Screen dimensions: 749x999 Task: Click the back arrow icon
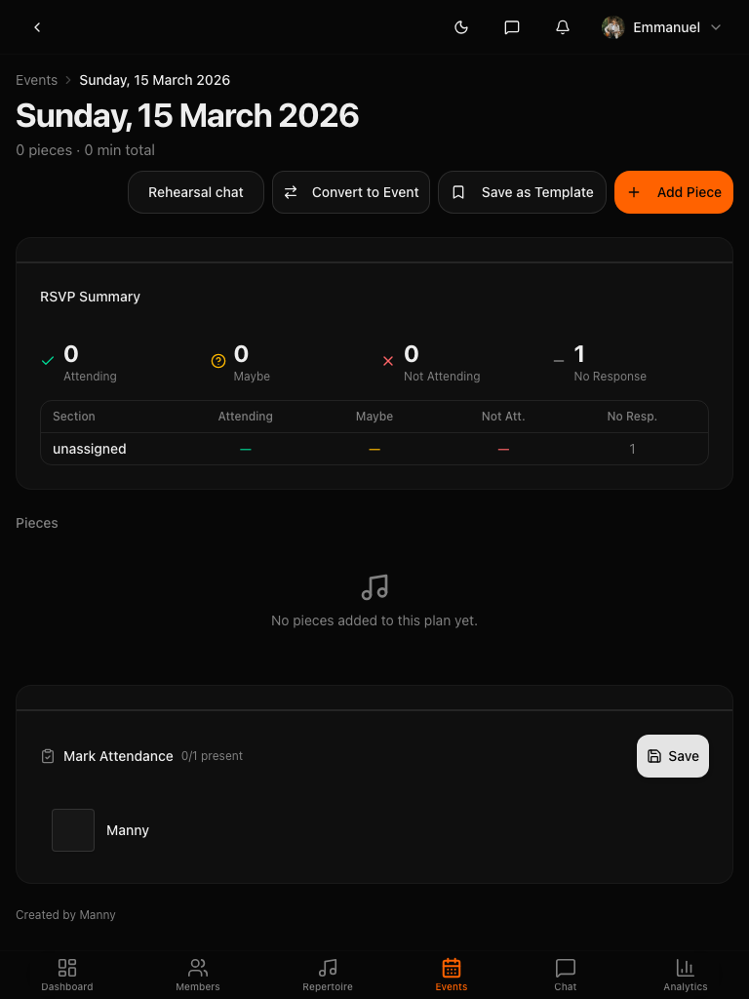(37, 27)
